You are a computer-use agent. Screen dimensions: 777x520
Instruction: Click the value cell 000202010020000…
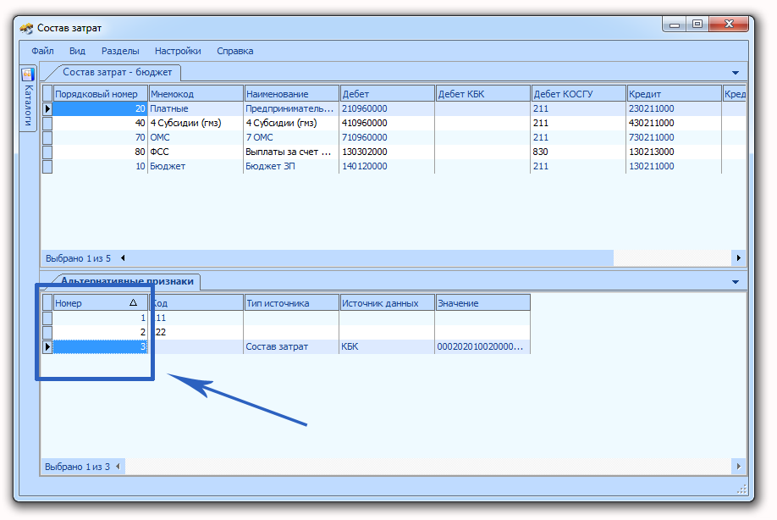pos(482,346)
